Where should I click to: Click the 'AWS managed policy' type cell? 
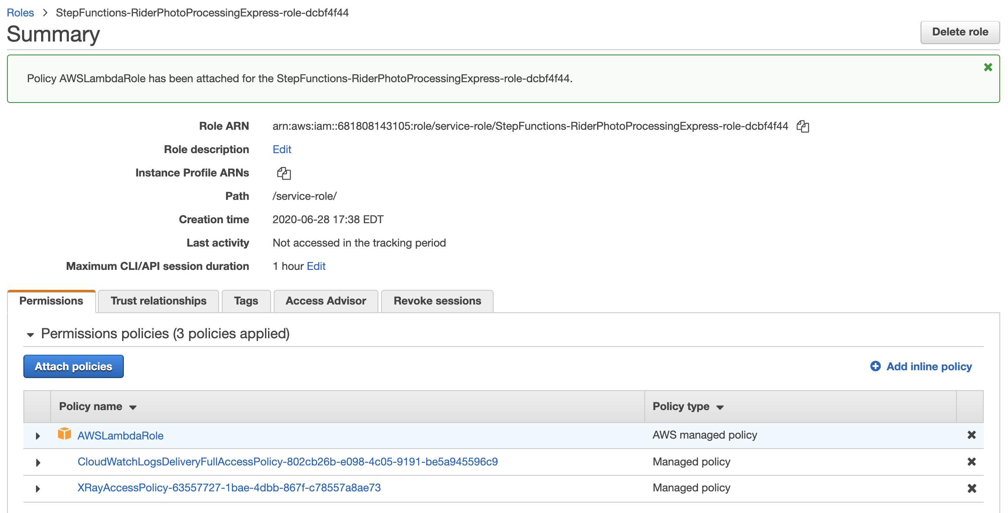(x=705, y=435)
